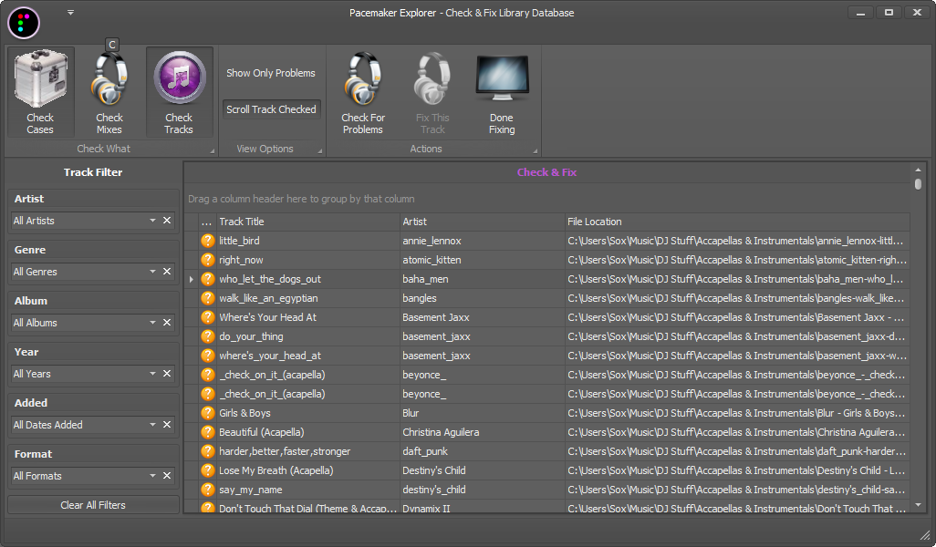Viewport: 936px width, 547px height.
Task: Open the Pacemaker application logo menu
Action: tap(24, 24)
